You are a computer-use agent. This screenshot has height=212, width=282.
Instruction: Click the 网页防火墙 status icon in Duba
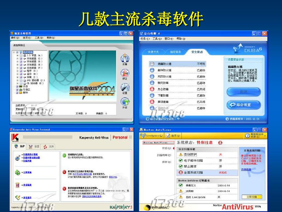click(152, 76)
